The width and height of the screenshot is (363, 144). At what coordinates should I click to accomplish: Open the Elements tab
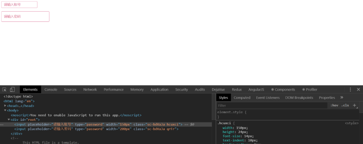[30, 89]
